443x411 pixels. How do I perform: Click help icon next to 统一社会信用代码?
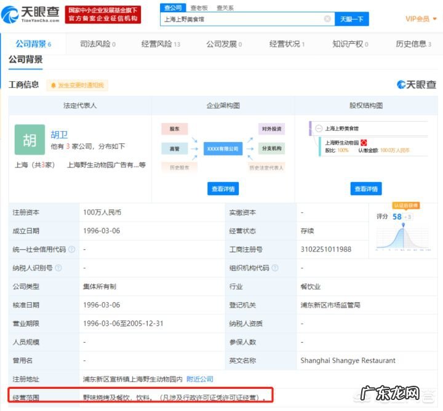pyautogui.click(x=72, y=249)
